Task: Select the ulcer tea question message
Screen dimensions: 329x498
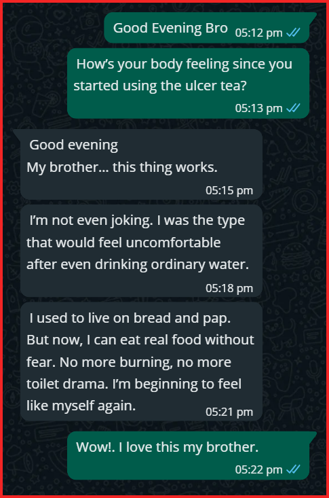Action: coord(188,84)
